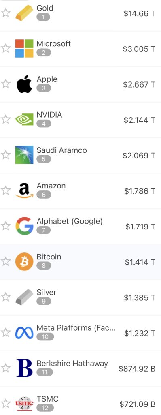The height and width of the screenshot is (415, 161).
Task: Click the Silver bar icon
Action: 24,297
